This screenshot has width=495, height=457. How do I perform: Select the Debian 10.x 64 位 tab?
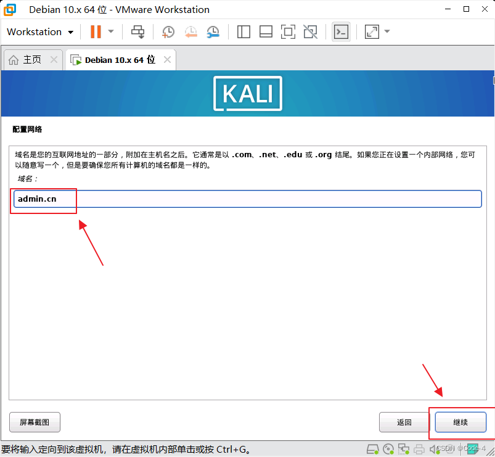[x=117, y=59]
